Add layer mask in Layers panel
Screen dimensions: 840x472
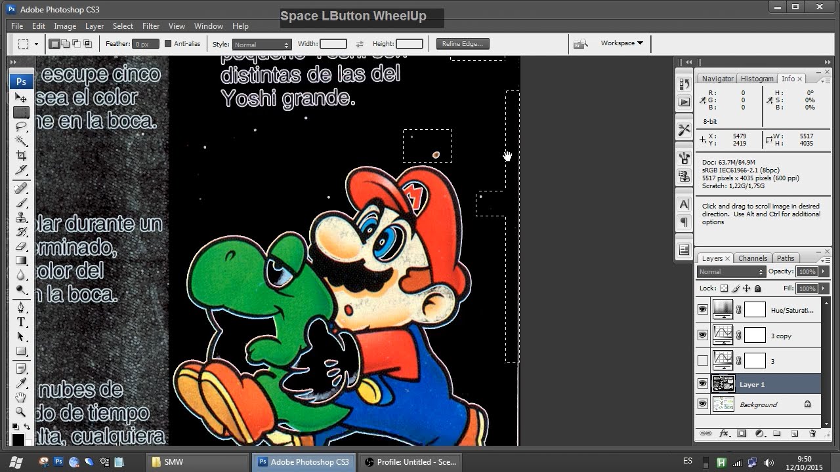[x=742, y=433]
